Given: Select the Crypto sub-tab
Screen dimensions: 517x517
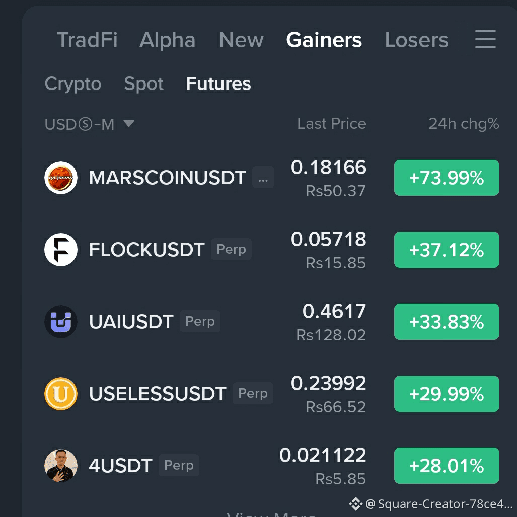Looking at the screenshot, I should tap(73, 84).
